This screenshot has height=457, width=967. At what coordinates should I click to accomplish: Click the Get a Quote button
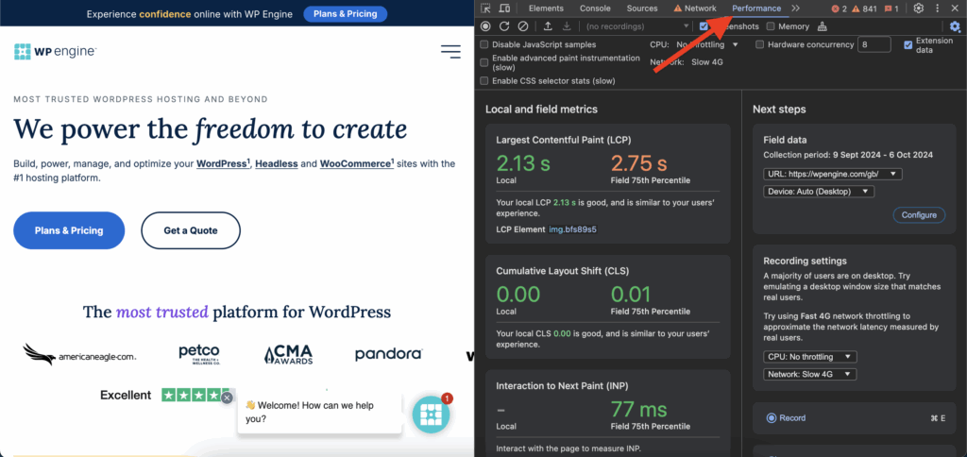pyautogui.click(x=191, y=230)
